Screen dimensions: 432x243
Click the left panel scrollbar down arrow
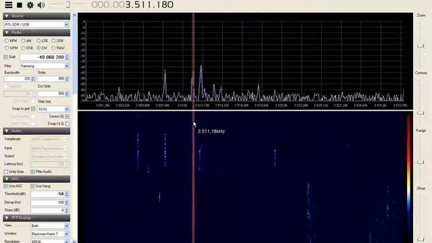(x=74, y=242)
